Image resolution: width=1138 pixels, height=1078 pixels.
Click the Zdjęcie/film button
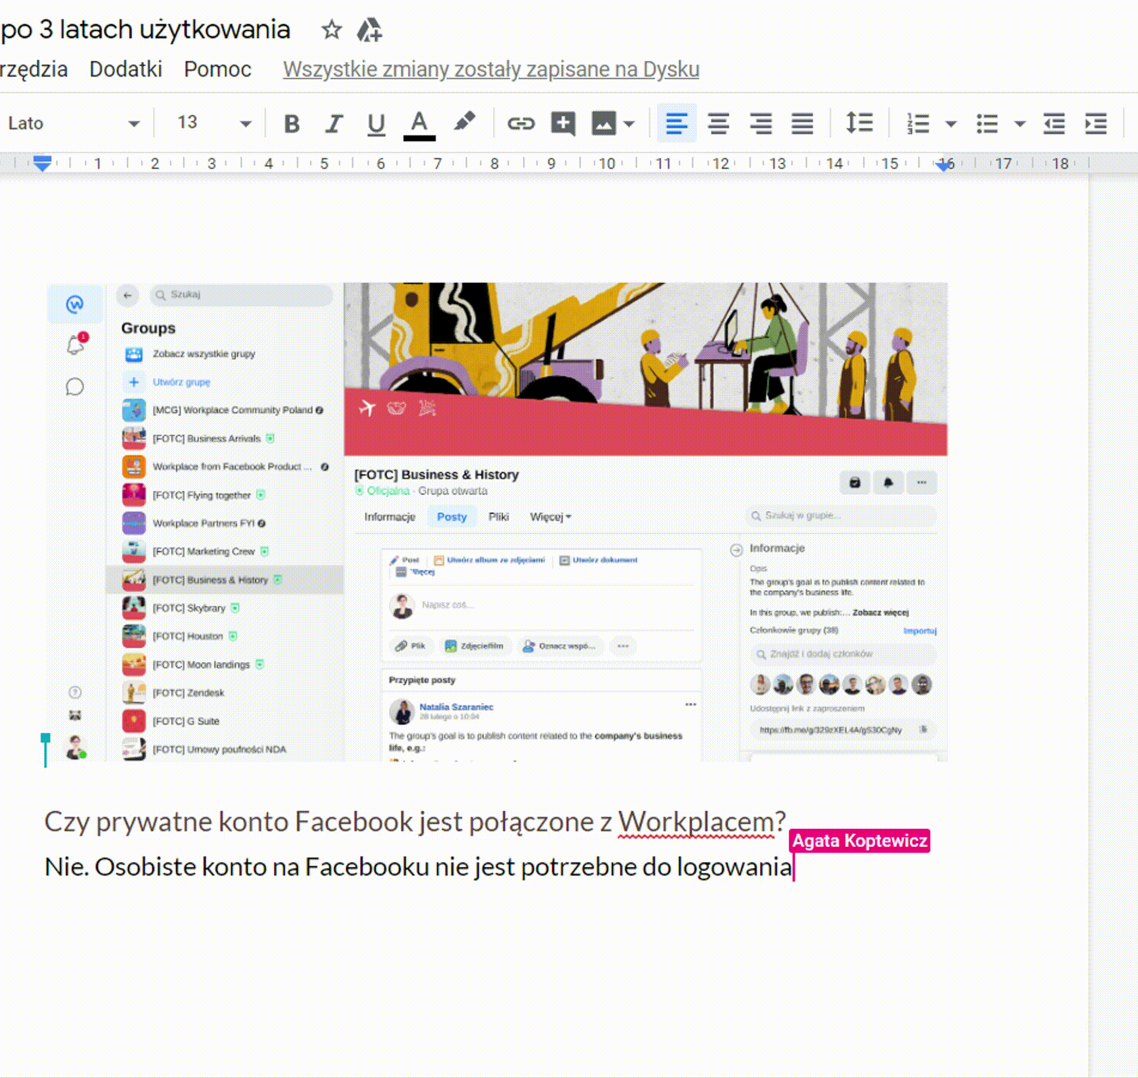click(475, 646)
